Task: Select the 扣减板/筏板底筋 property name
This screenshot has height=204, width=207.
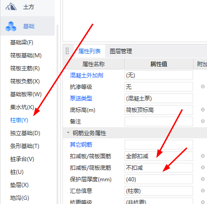Action: click(x=90, y=168)
